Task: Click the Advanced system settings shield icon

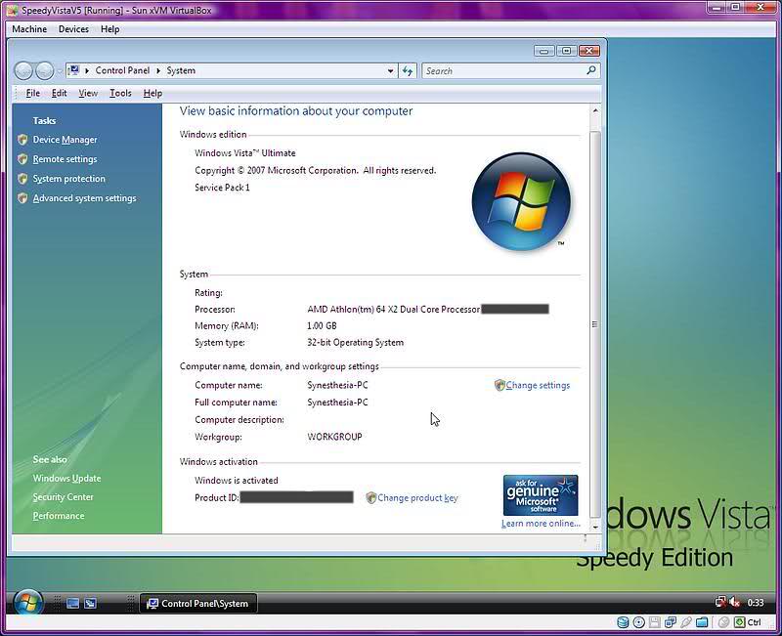Action: 22,198
